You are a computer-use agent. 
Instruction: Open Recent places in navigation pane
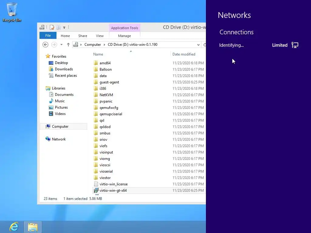click(x=66, y=76)
